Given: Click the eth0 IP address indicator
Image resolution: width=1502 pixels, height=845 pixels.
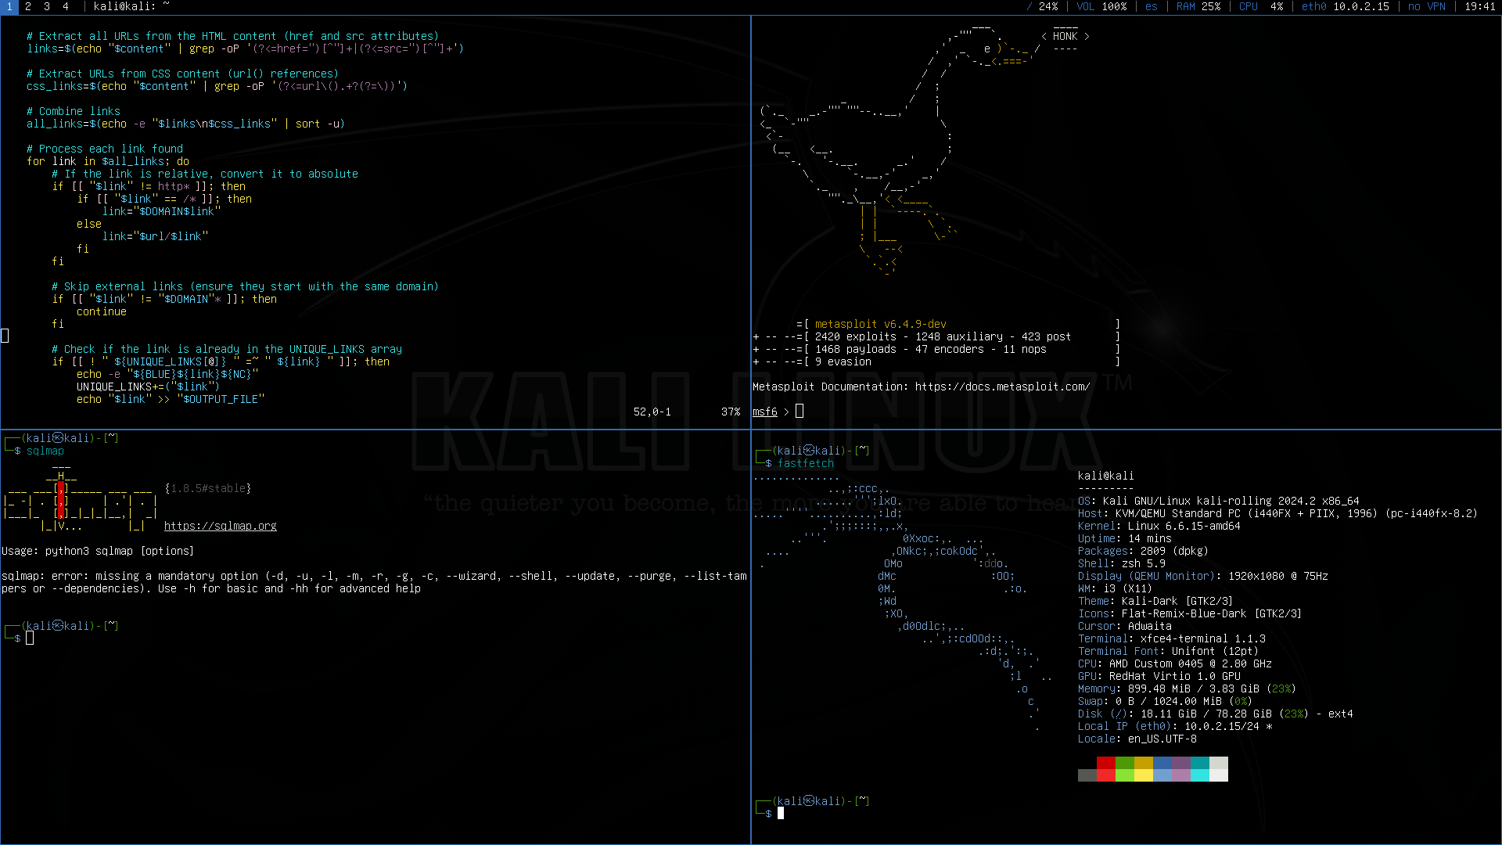Looking at the screenshot, I should click(1346, 6).
